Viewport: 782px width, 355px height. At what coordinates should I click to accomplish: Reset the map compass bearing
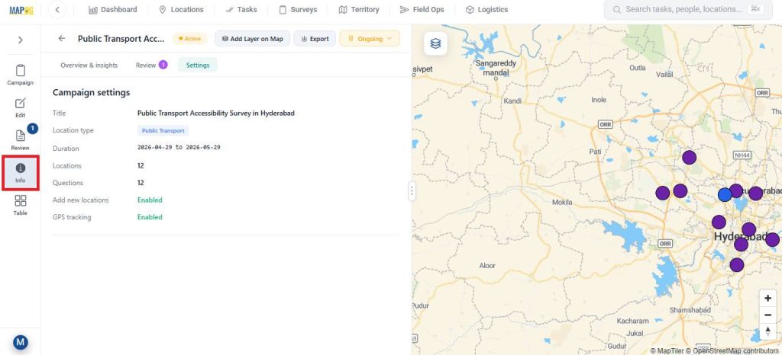pyautogui.click(x=767, y=331)
